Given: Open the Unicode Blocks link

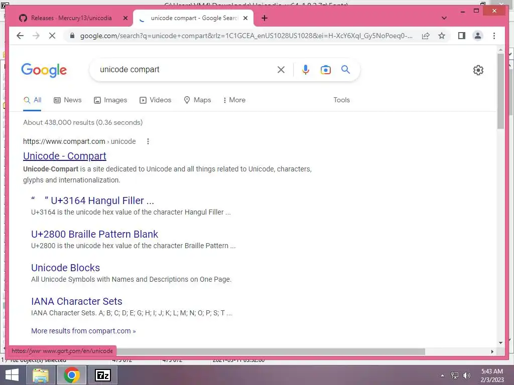Looking at the screenshot, I should [66, 268].
